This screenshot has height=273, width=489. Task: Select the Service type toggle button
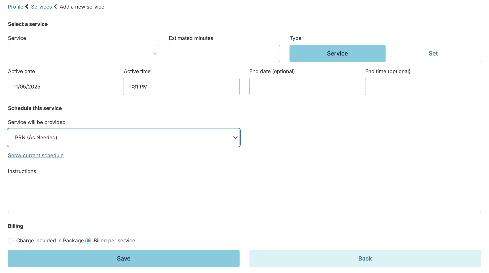(337, 53)
